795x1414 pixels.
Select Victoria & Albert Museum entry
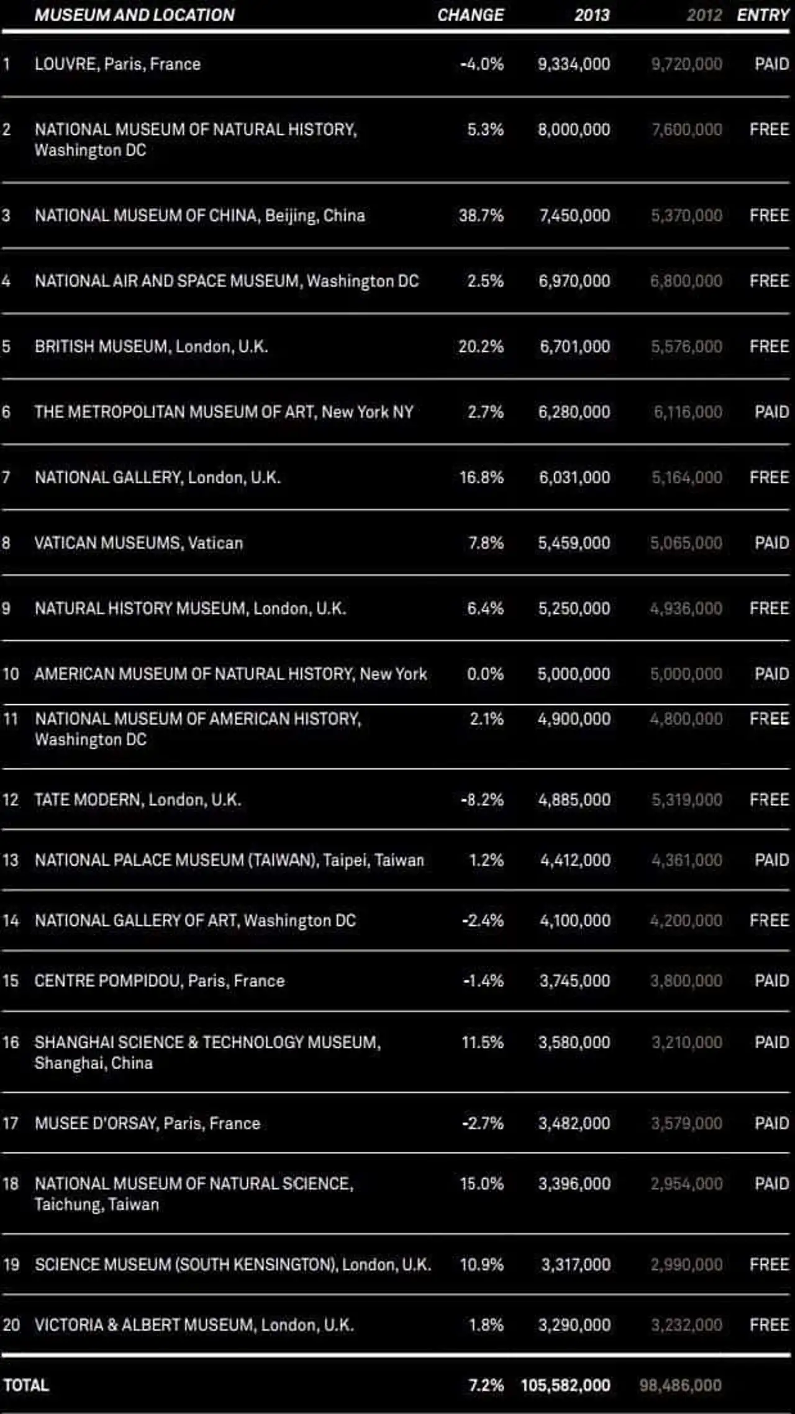click(194, 1325)
